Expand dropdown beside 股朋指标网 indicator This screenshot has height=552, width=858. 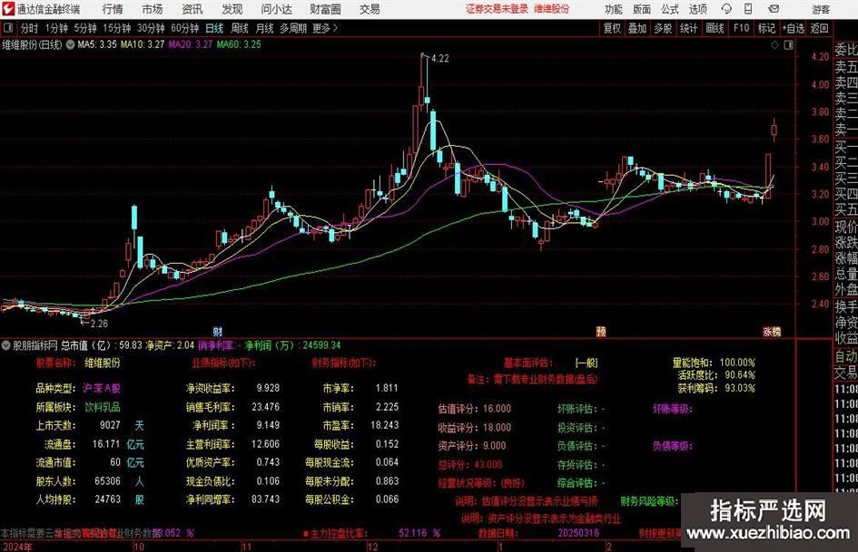(6, 345)
